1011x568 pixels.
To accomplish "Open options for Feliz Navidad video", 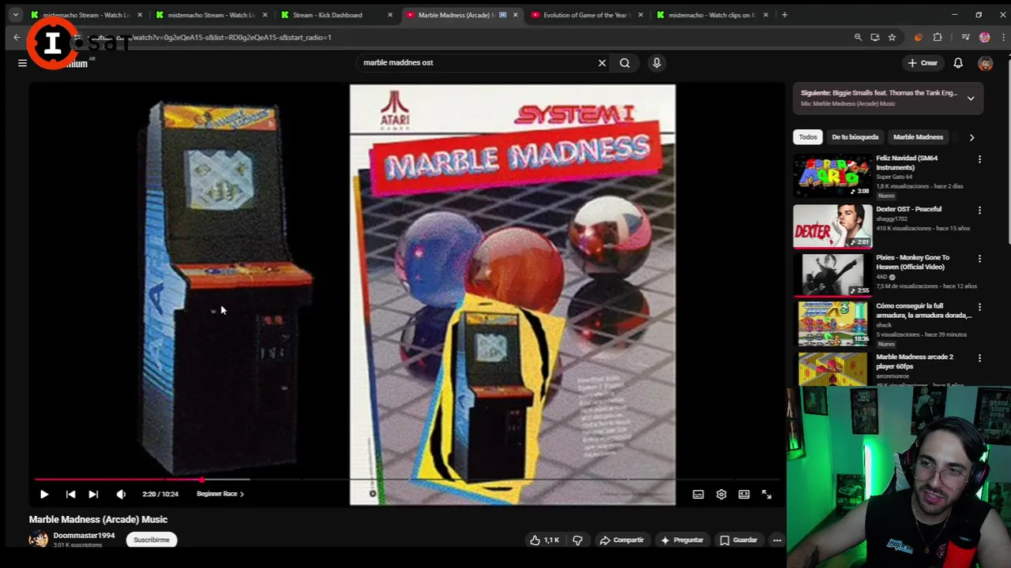I will [979, 159].
